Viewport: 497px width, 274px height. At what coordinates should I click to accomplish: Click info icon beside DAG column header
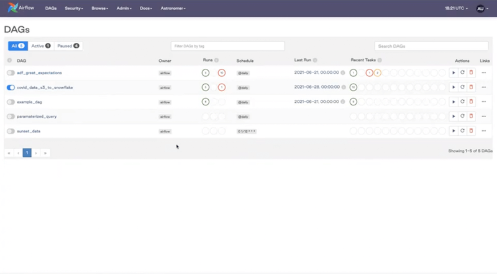pyautogui.click(x=9, y=60)
